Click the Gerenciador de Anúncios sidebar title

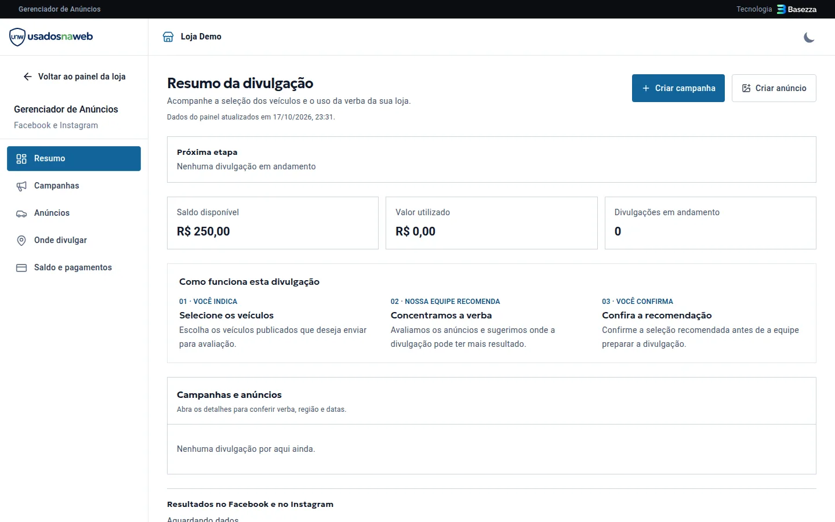click(66, 109)
